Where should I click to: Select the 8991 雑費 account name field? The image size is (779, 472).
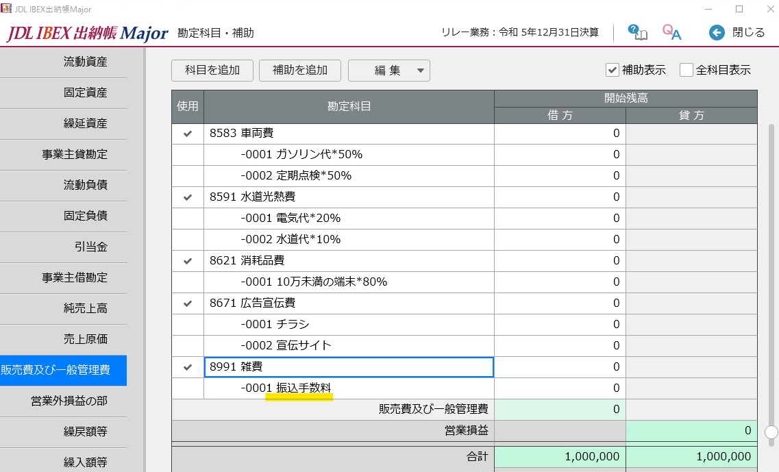point(349,367)
